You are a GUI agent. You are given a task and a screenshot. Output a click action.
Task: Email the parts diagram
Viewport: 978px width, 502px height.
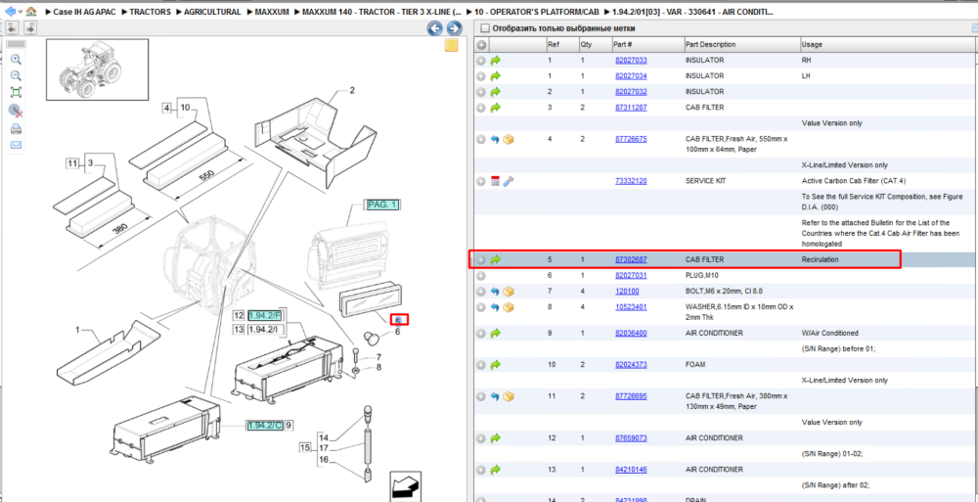tap(17, 146)
